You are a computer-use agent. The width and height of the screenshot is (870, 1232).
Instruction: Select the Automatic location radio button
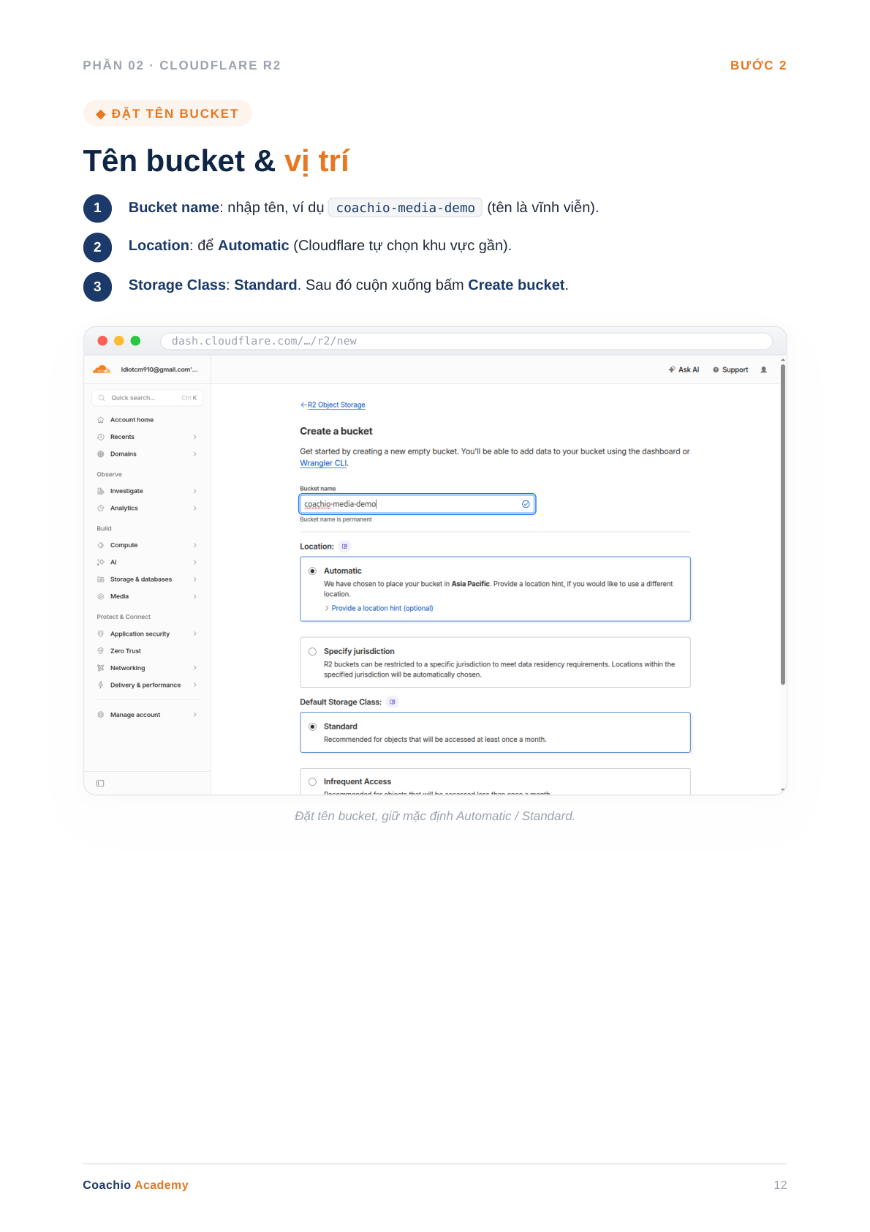pos(313,571)
